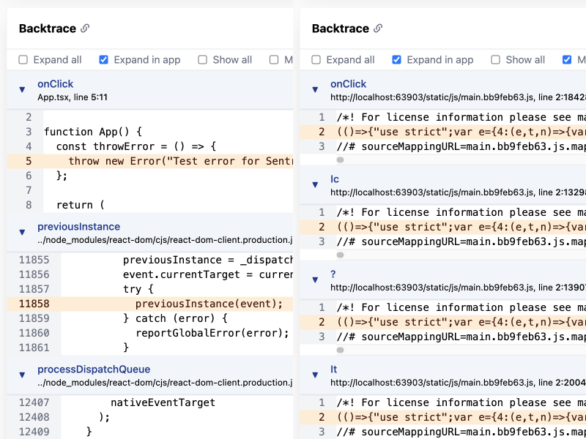
Task: Click the ? function name in right panel
Action: (333, 274)
